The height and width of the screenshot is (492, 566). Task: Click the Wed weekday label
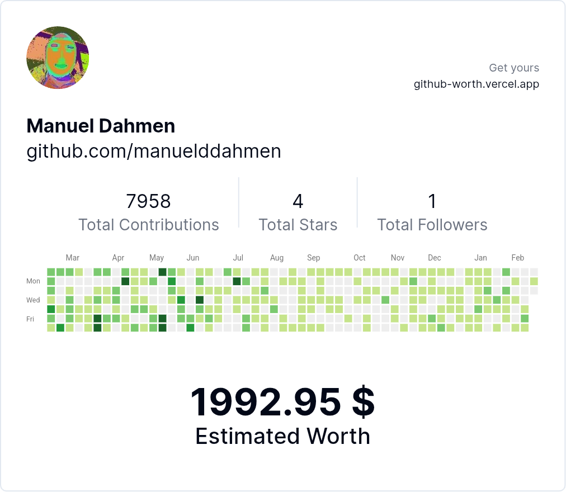click(33, 300)
